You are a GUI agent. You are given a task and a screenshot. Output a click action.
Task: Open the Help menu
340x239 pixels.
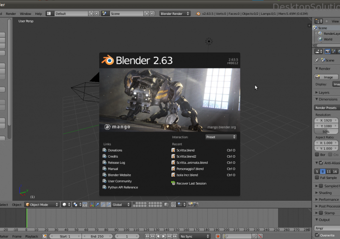pyautogui.click(x=39, y=14)
